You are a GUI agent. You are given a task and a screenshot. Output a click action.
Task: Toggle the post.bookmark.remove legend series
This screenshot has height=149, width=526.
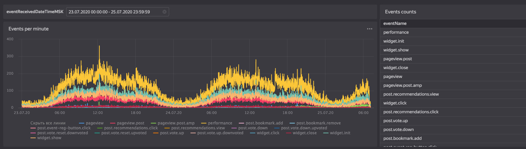[x=315, y=123]
